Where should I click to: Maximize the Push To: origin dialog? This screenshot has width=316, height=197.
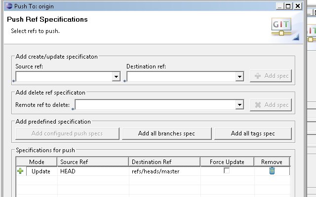(288, 6)
